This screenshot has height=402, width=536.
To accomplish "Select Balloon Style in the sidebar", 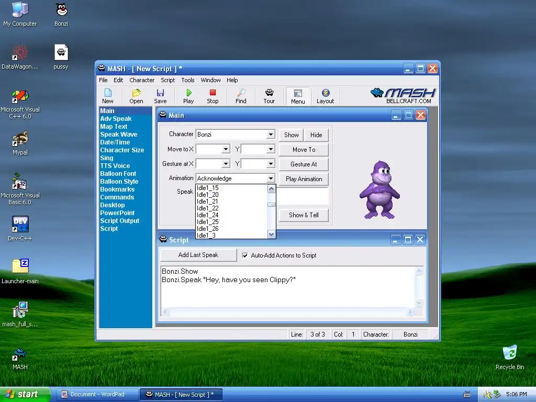I will (119, 182).
